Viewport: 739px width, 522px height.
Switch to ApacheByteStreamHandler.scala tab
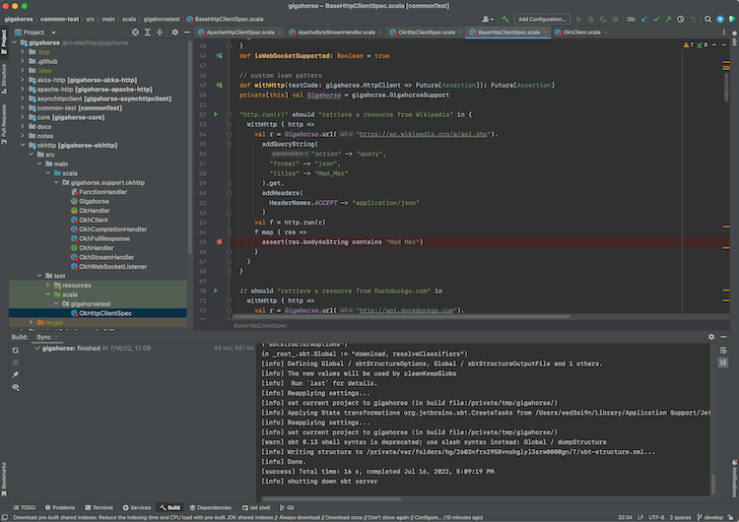pyautogui.click(x=336, y=33)
